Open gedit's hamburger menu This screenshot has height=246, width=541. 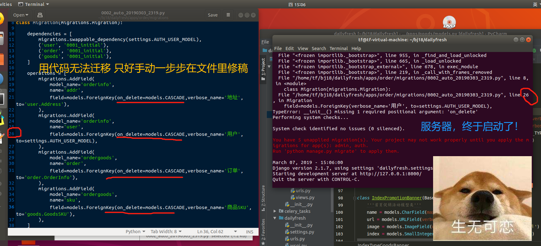(228, 15)
